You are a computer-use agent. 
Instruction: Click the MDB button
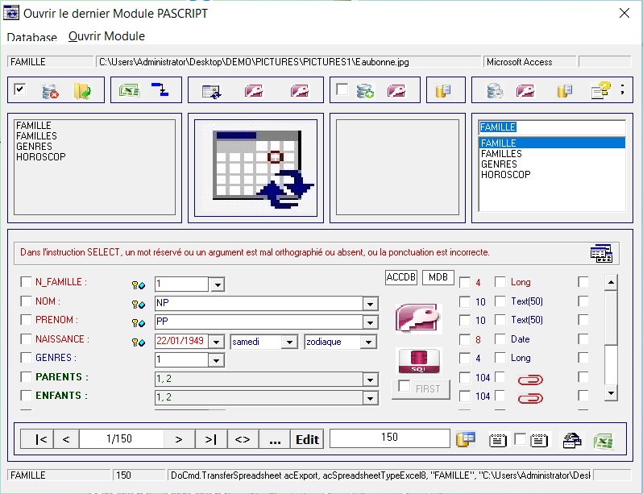438,277
